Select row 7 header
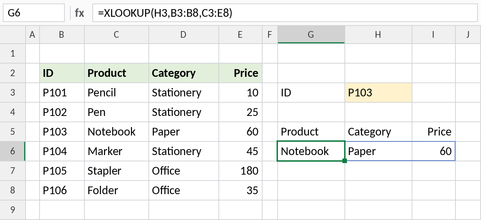 click(13, 171)
